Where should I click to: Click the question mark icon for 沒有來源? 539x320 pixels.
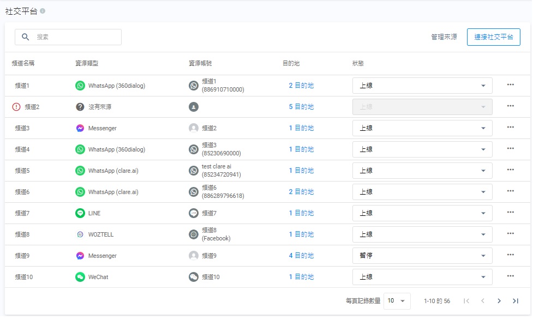pos(80,107)
